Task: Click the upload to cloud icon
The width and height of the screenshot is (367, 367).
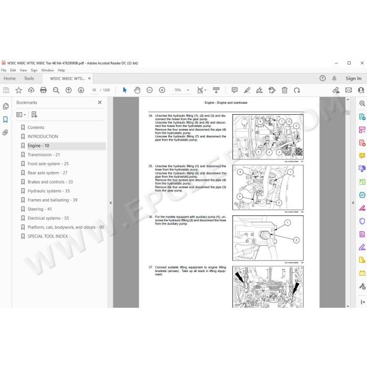Action: [31, 90]
